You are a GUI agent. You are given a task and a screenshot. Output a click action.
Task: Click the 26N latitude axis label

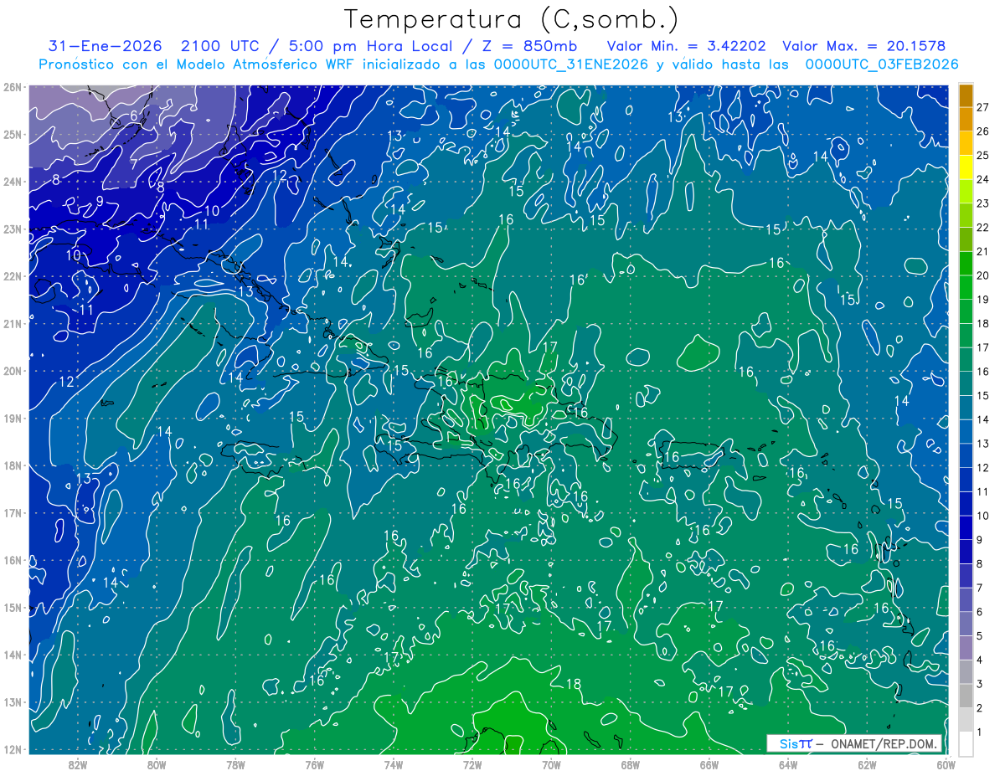(x=12, y=87)
